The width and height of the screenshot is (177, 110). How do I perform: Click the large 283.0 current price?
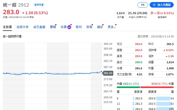coord(11,12)
